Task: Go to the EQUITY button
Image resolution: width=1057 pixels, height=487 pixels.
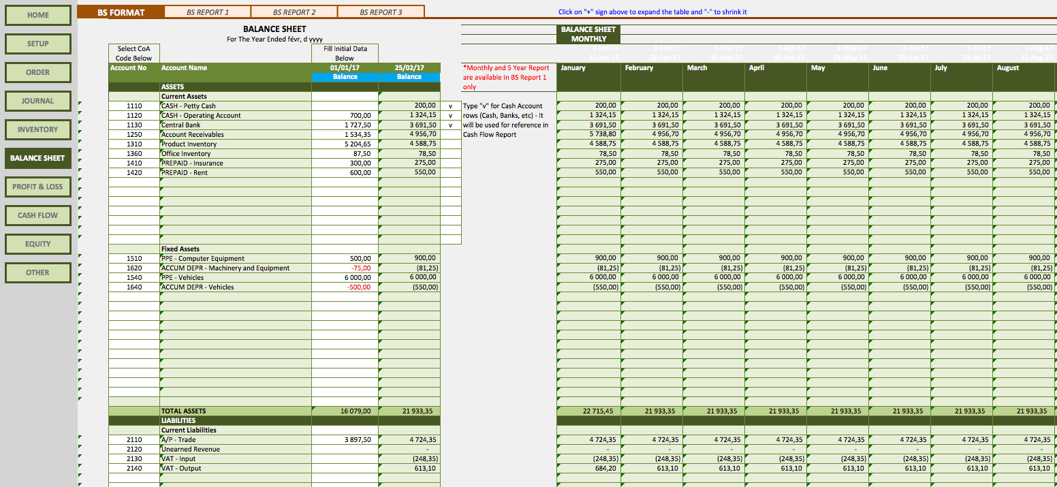Action: [x=38, y=244]
